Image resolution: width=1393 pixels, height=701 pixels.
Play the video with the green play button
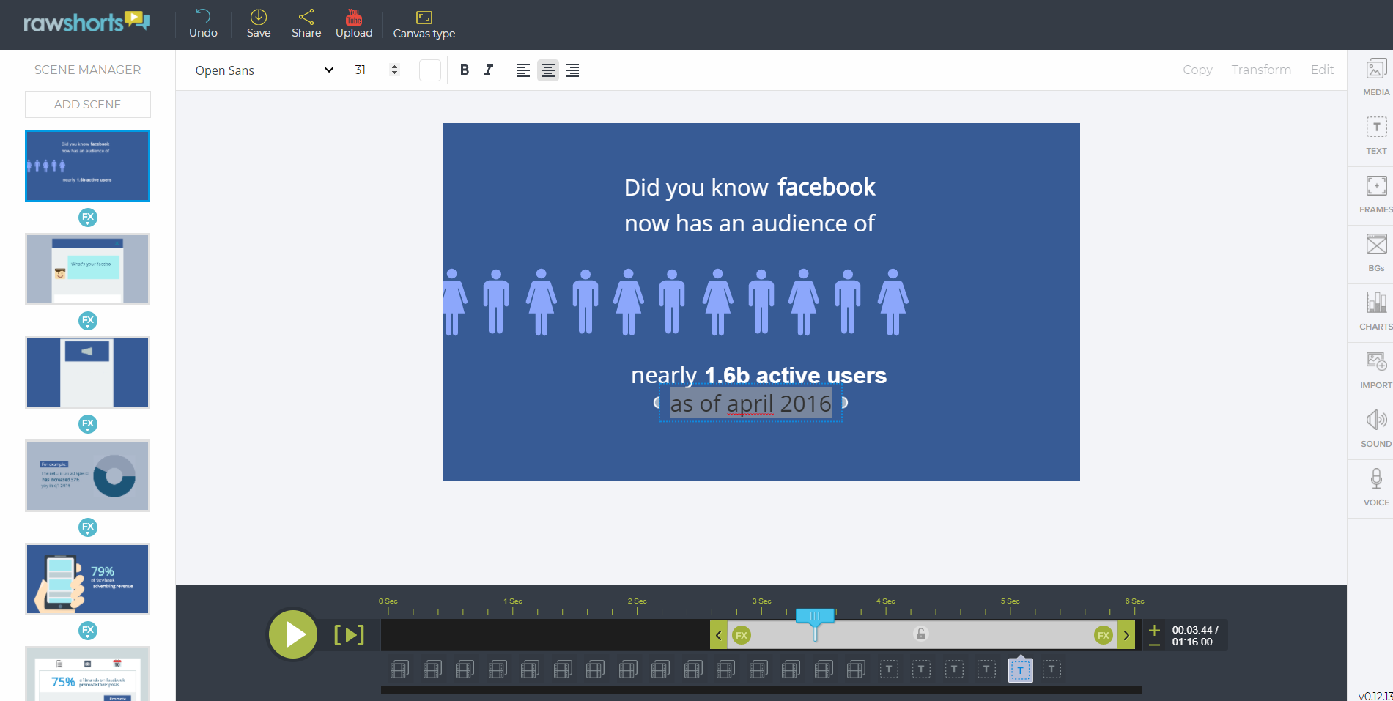(x=293, y=634)
